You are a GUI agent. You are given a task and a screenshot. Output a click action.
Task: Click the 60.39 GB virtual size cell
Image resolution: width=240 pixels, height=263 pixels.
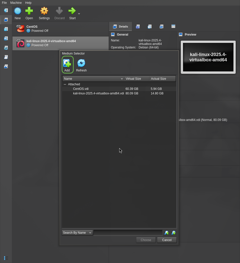click(x=132, y=89)
